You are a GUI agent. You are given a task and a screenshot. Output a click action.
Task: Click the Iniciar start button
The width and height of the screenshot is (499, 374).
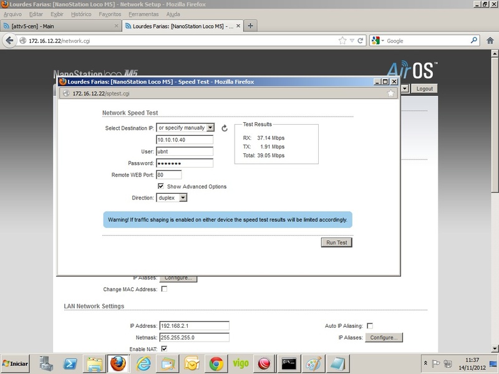click(x=15, y=363)
